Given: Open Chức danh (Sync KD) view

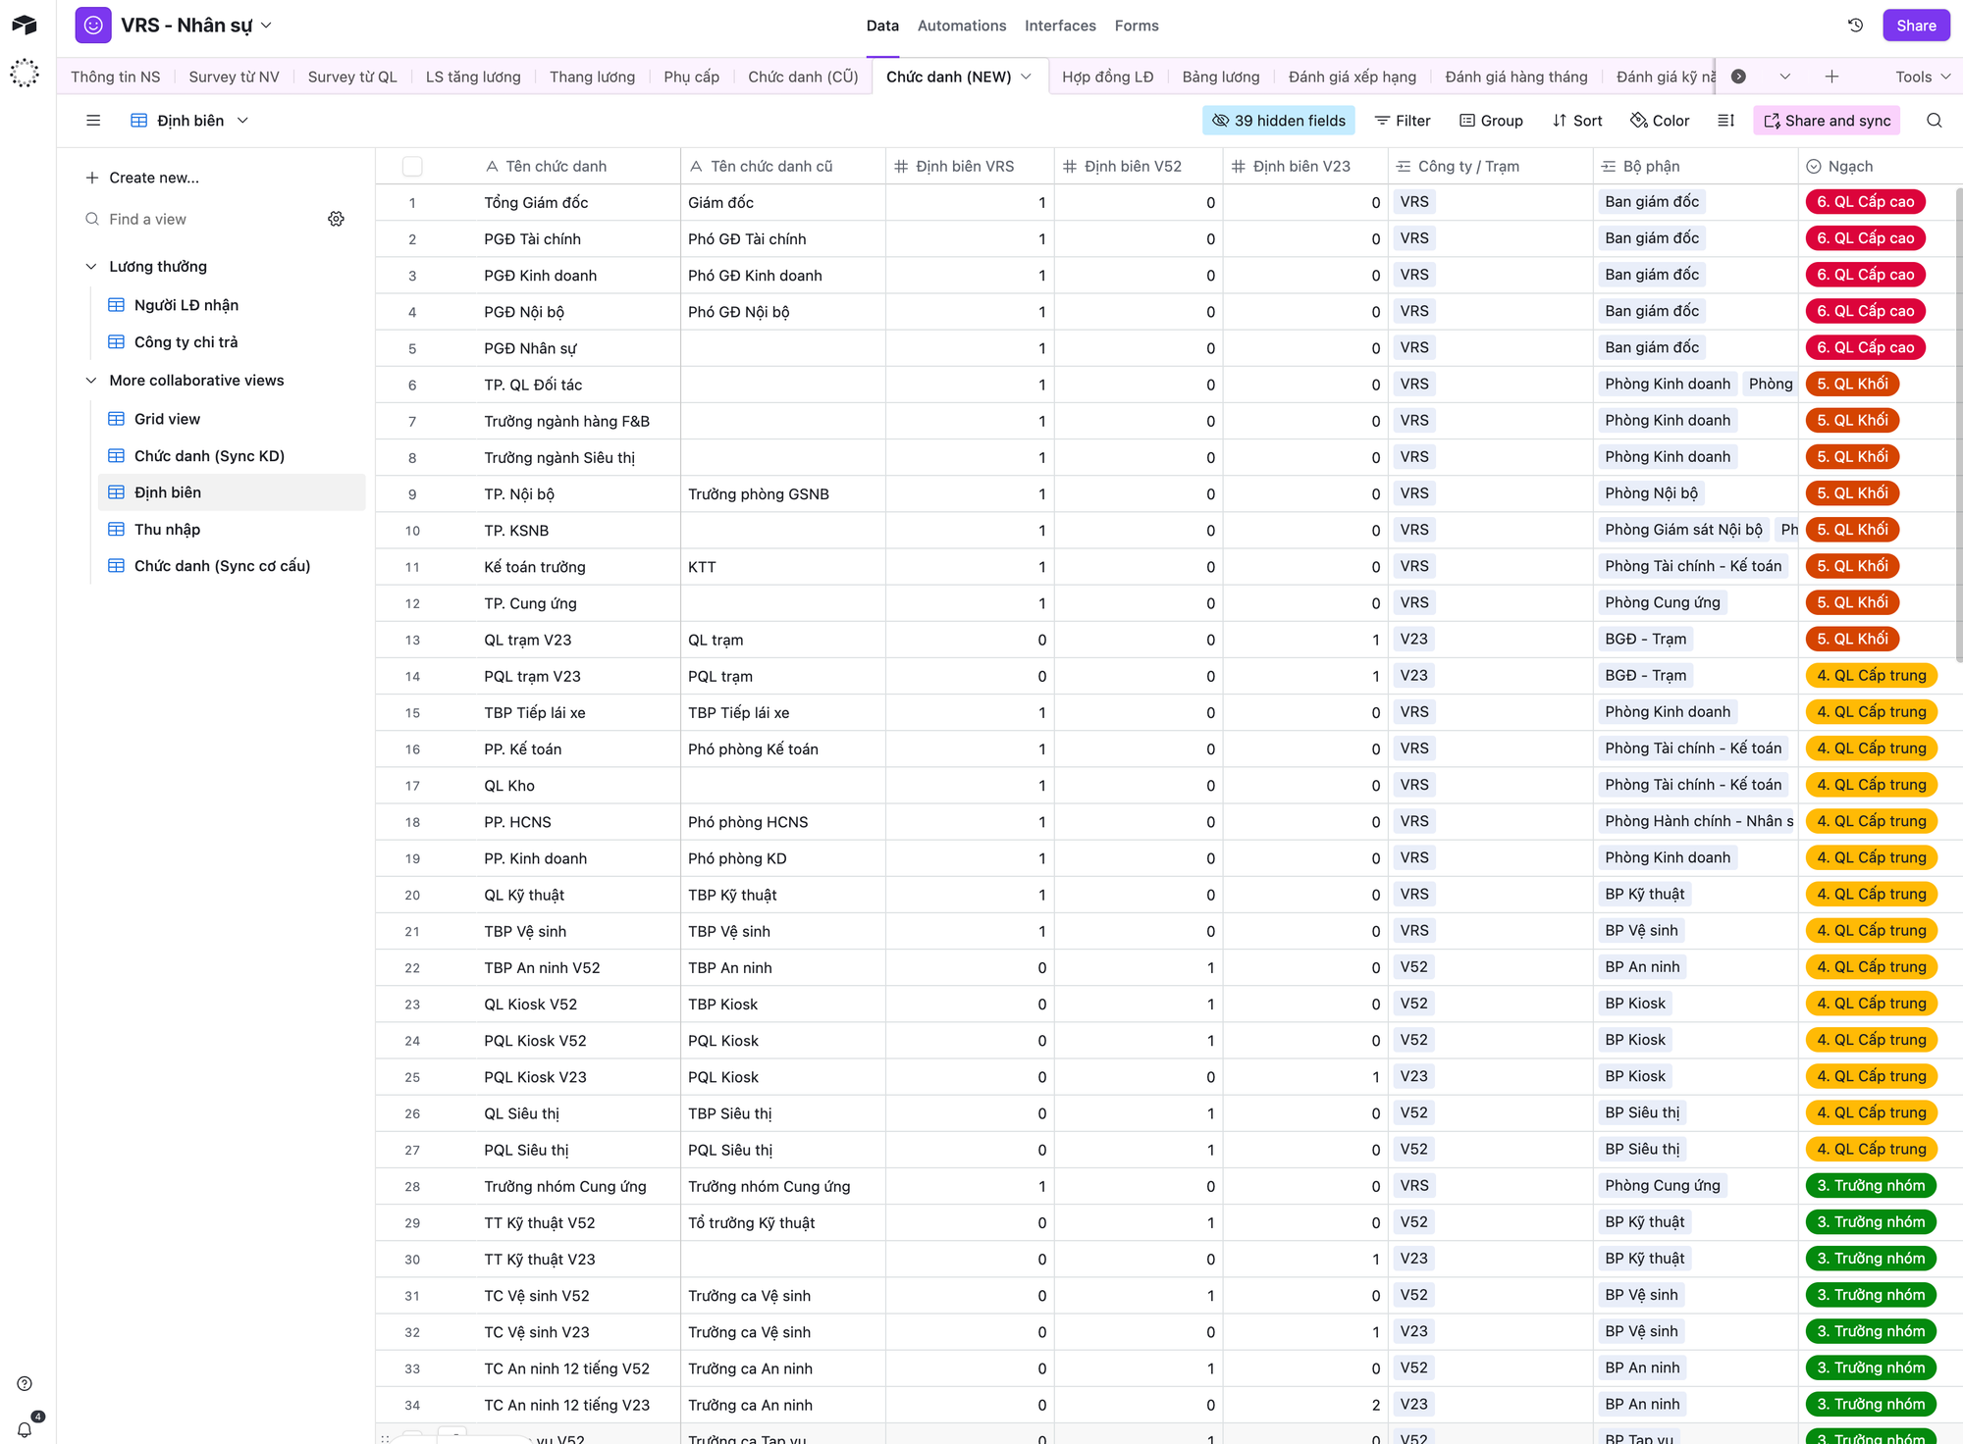Looking at the screenshot, I should 209,456.
